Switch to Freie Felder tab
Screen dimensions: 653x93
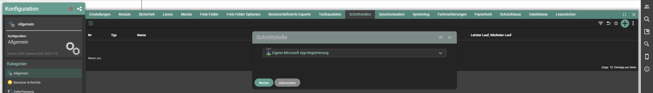[x=209, y=15]
